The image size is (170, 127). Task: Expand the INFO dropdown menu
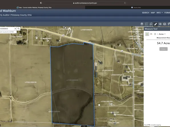159,13
